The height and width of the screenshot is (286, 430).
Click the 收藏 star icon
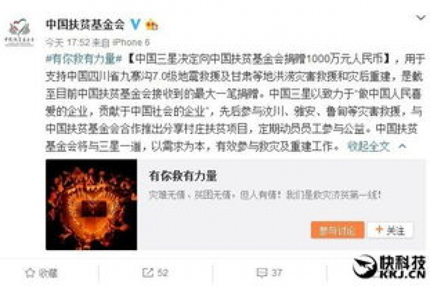coord(30,273)
